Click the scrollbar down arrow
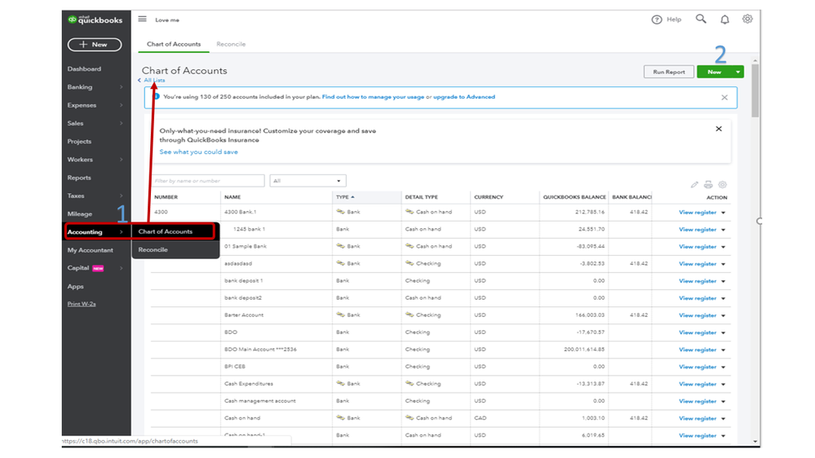 click(x=755, y=442)
